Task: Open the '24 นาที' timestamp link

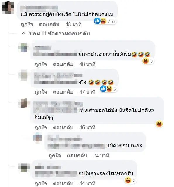Action: 101,156
